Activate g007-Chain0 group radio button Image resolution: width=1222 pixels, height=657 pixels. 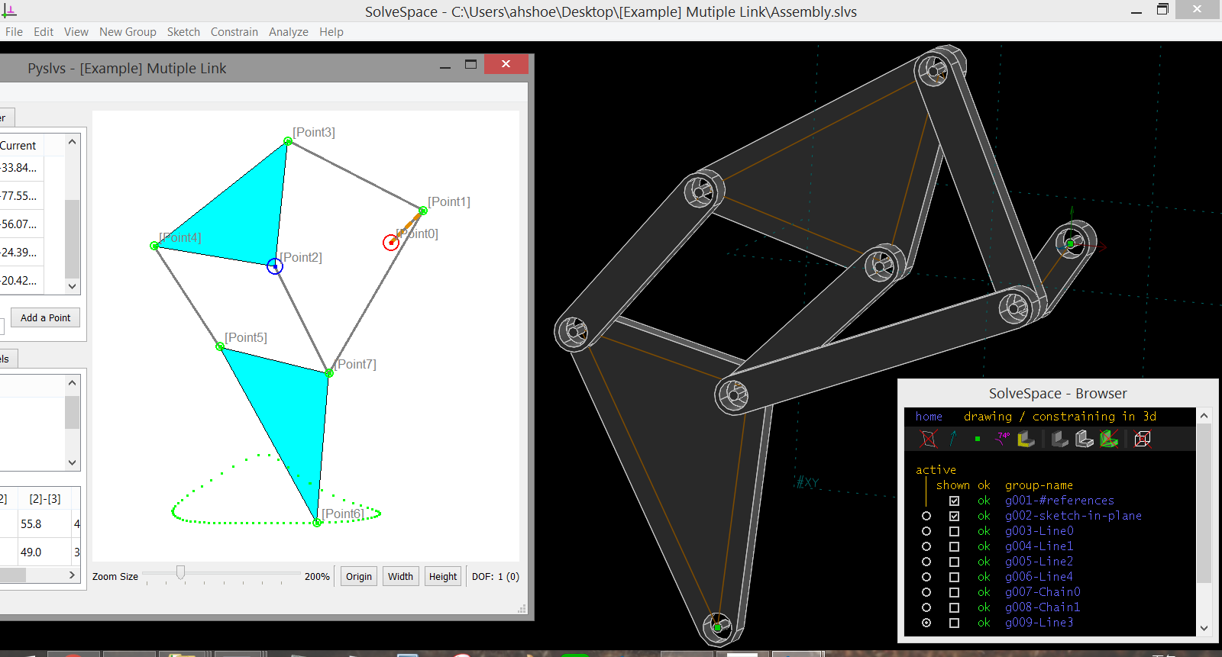926,592
